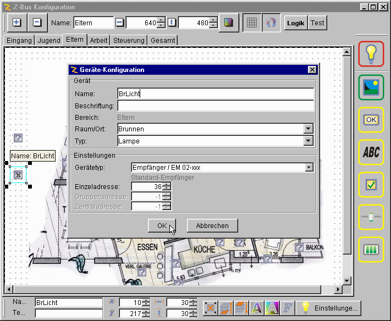Confirm dialog with OK button
The height and width of the screenshot is (321, 391).
[162, 225]
